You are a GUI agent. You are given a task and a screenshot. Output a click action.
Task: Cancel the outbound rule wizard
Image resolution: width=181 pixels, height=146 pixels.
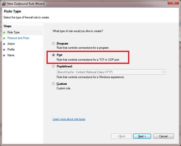click(x=163, y=136)
